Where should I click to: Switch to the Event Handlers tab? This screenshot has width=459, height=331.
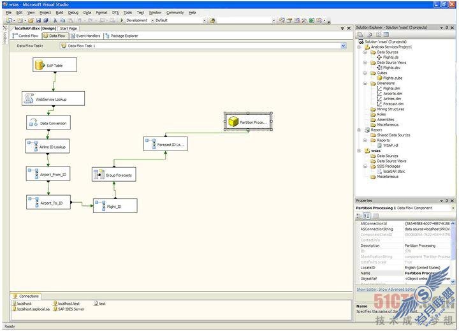(85, 36)
